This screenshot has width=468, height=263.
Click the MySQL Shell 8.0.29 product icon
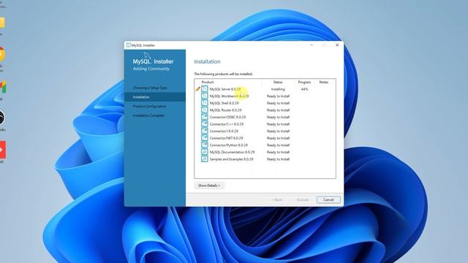coord(205,103)
